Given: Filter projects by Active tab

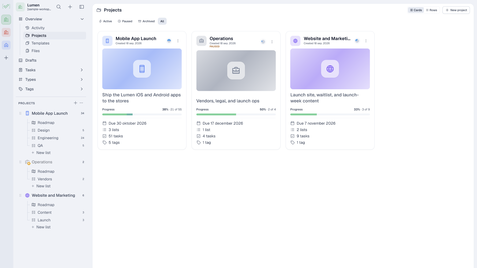Looking at the screenshot, I should point(105,21).
